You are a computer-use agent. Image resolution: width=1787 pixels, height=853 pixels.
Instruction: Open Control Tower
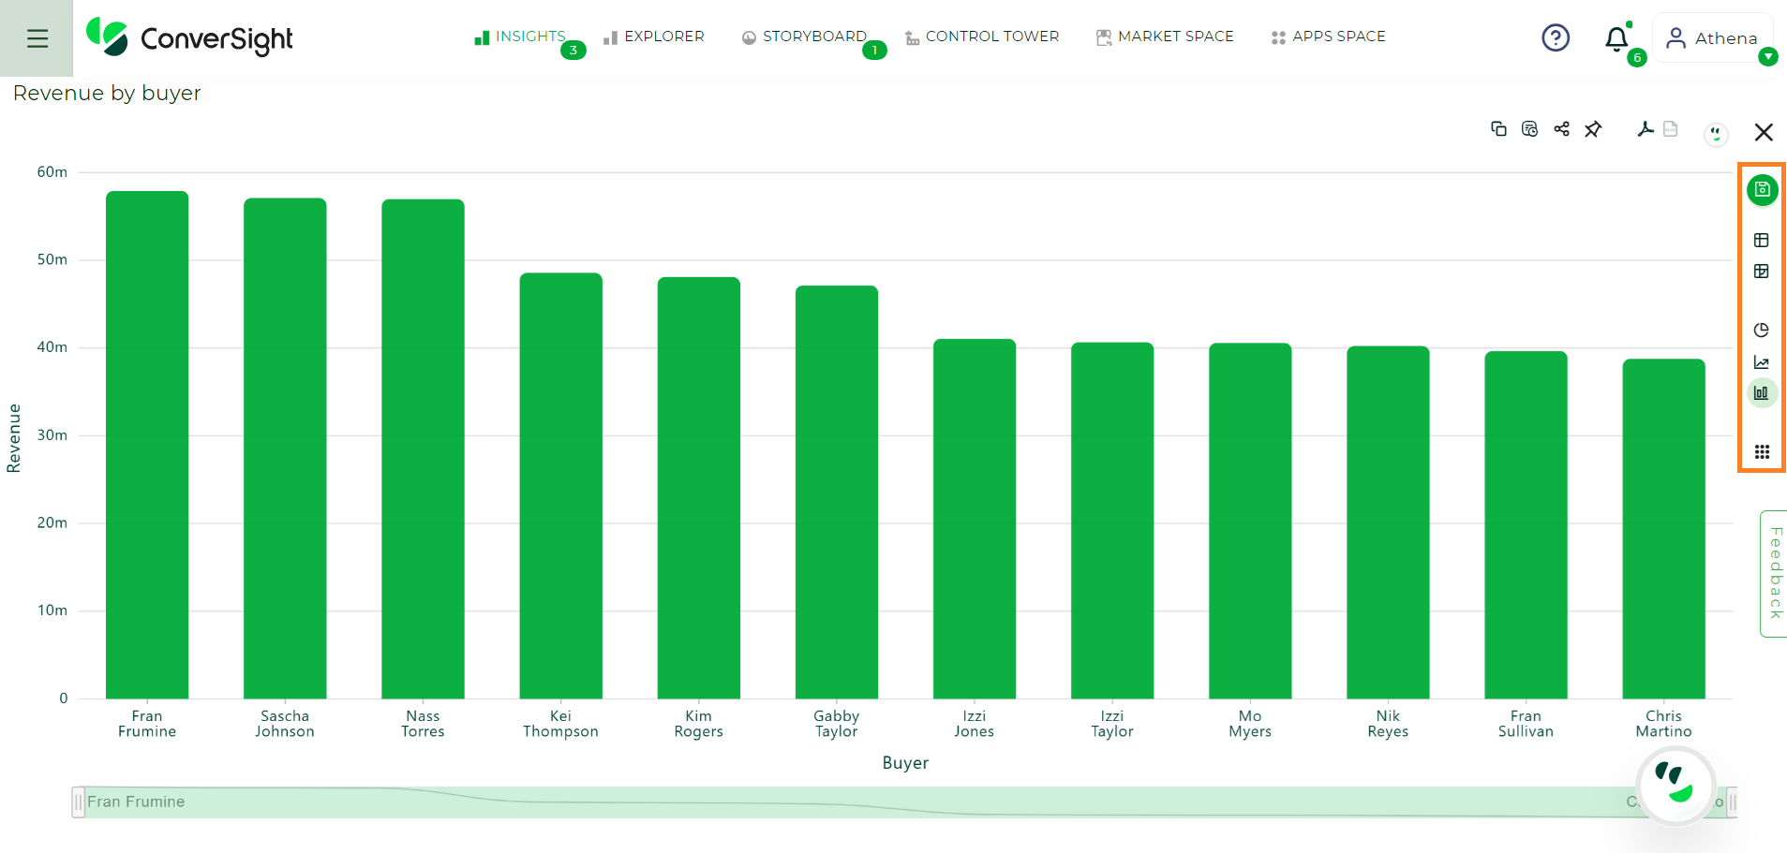point(982,37)
